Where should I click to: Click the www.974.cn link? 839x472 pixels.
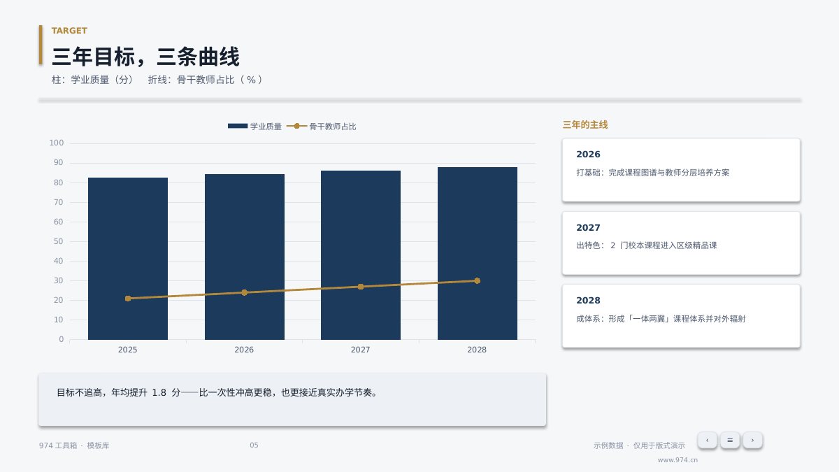(677, 460)
